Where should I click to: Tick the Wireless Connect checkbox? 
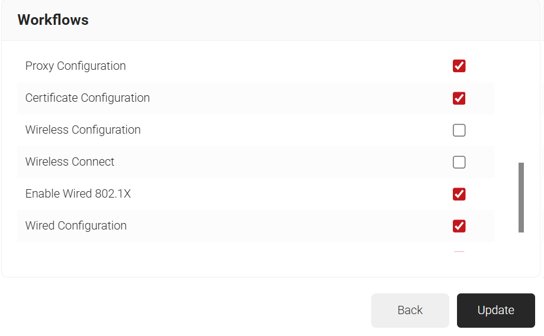pos(459,162)
